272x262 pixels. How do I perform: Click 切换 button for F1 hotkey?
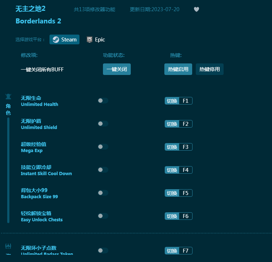click(172, 101)
